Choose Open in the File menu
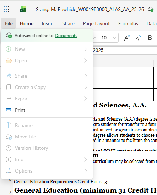 tap(47, 60)
